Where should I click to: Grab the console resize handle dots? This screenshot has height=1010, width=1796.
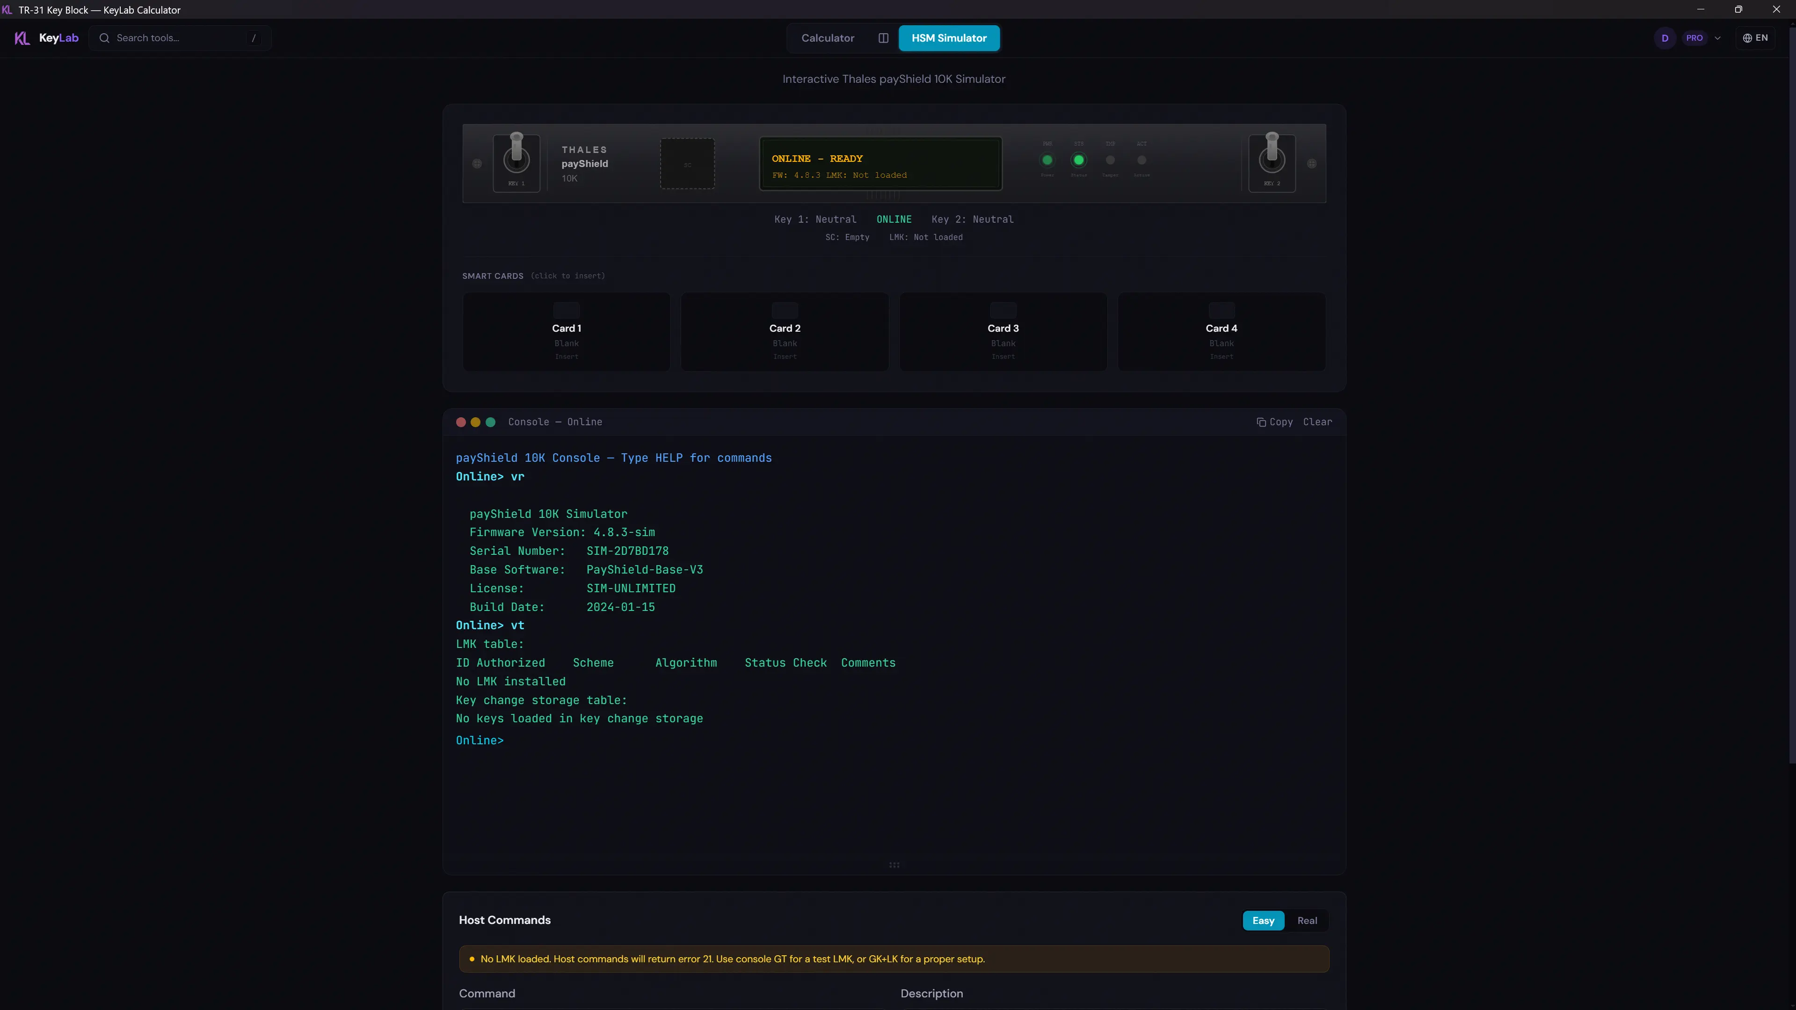894,865
